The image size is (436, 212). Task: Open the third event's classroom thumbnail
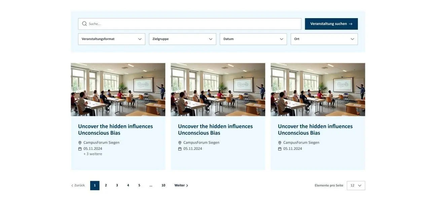pyautogui.click(x=318, y=89)
